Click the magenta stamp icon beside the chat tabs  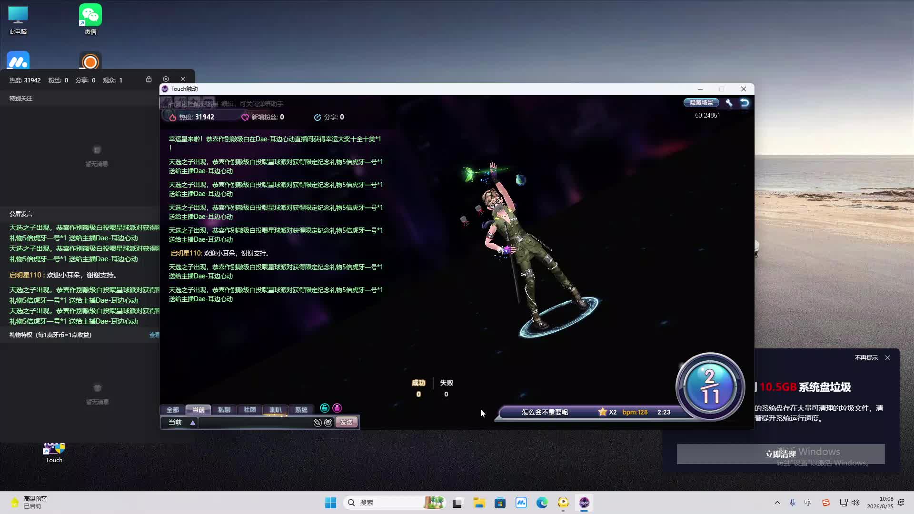pos(337,408)
